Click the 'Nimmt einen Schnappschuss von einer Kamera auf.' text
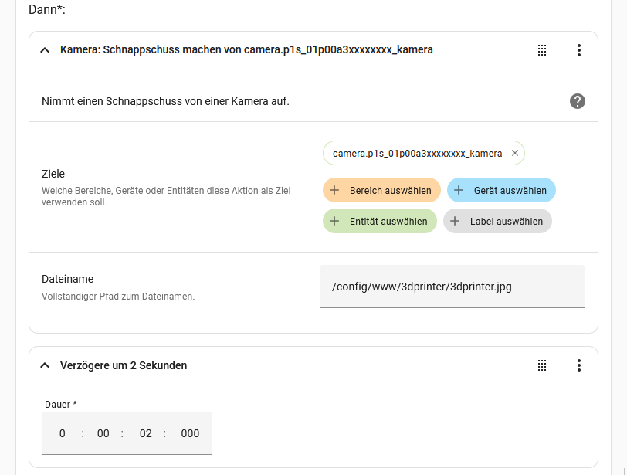This screenshot has height=475, width=627. [165, 101]
